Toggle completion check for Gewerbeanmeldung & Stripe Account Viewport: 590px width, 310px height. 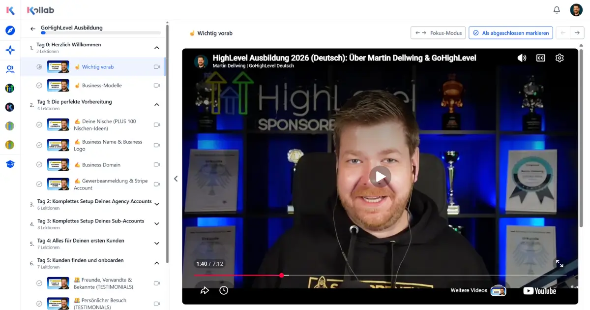(x=39, y=185)
